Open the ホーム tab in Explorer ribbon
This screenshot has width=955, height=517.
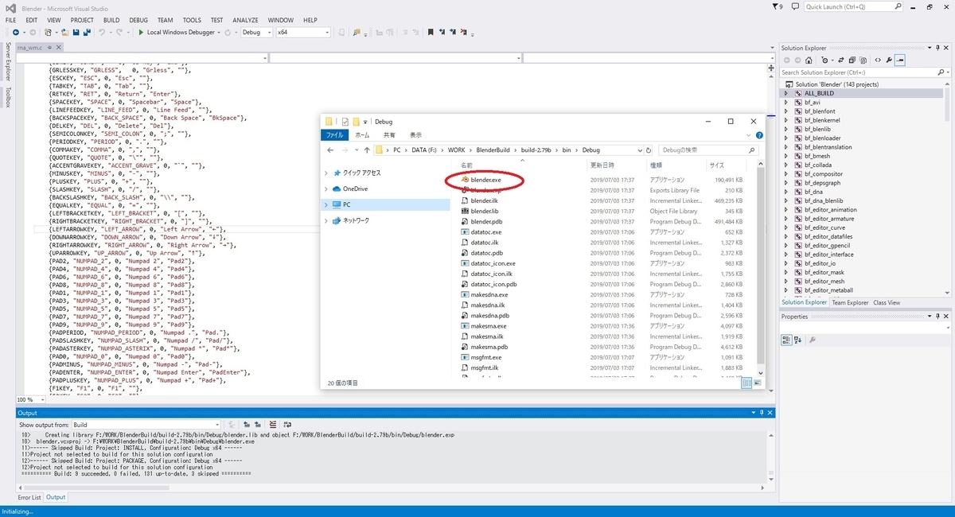click(x=364, y=135)
